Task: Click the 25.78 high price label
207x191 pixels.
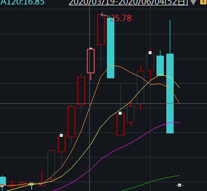Action: (x=121, y=18)
